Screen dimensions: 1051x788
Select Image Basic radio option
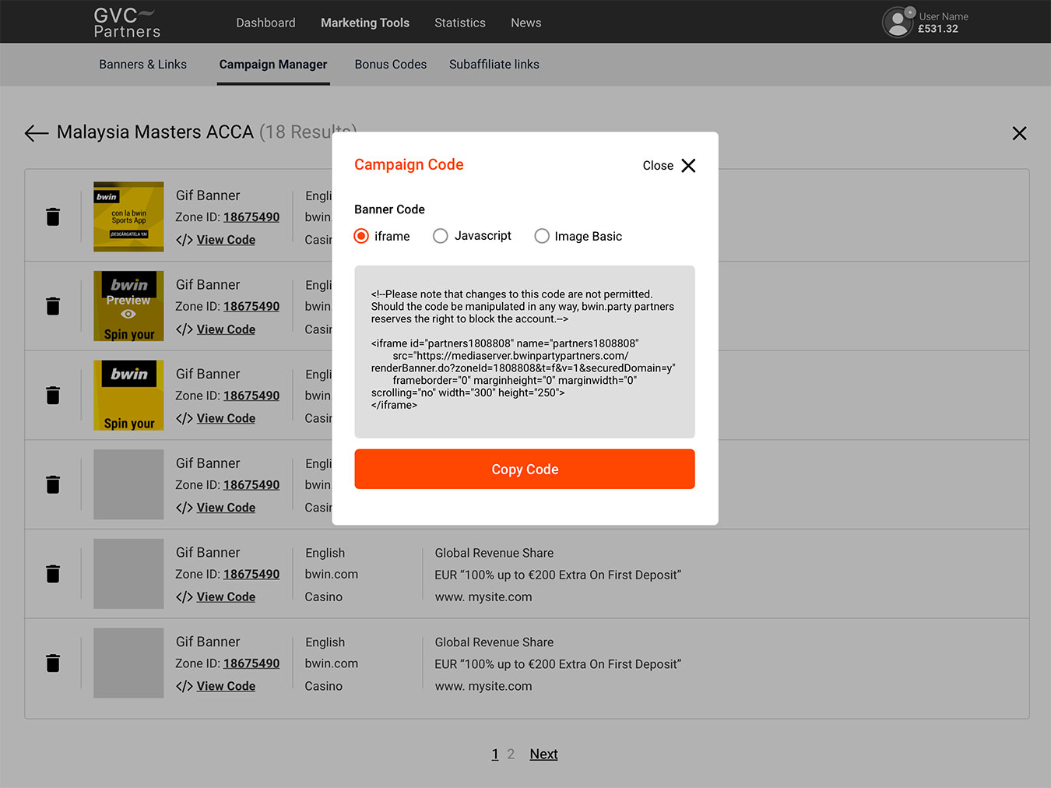(x=542, y=236)
